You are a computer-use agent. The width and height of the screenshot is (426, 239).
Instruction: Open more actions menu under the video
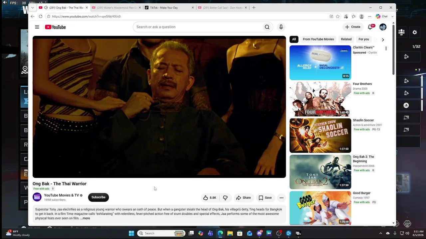282,198
